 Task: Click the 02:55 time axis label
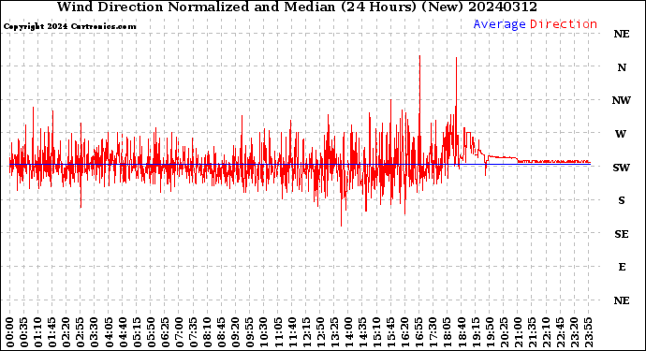tap(81, 332)
